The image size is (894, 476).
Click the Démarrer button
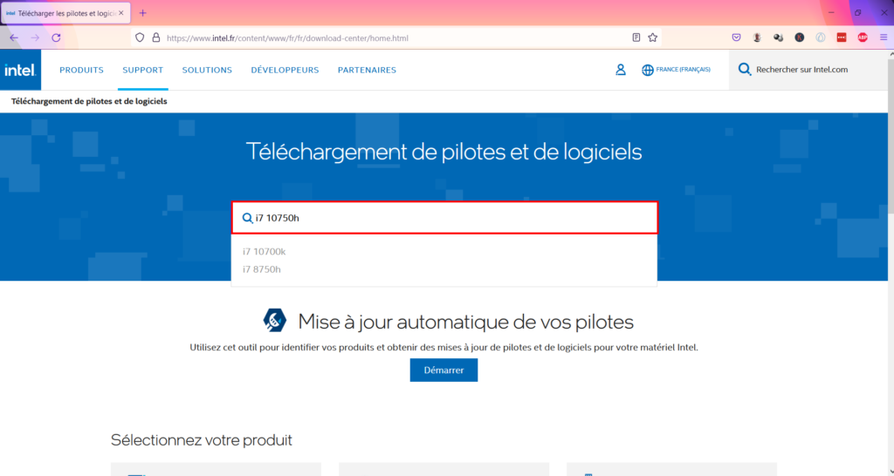click(444, 371)
